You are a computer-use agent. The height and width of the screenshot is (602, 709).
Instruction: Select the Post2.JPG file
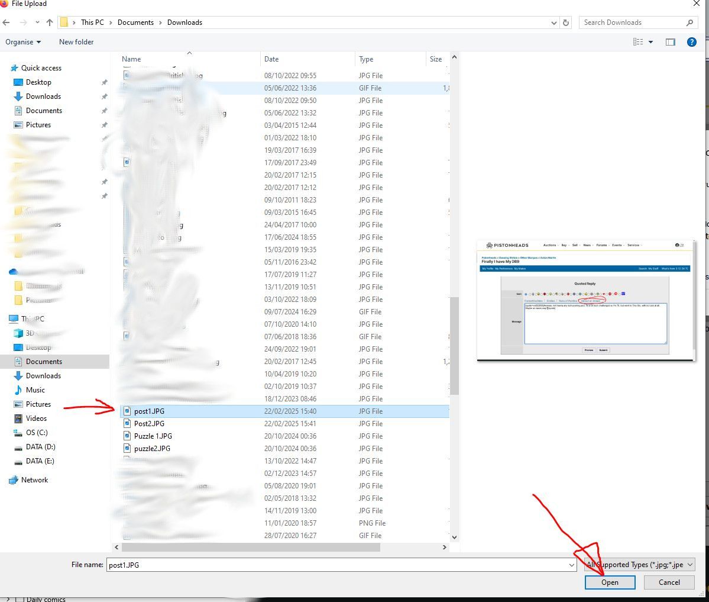[x=149, y=424]
